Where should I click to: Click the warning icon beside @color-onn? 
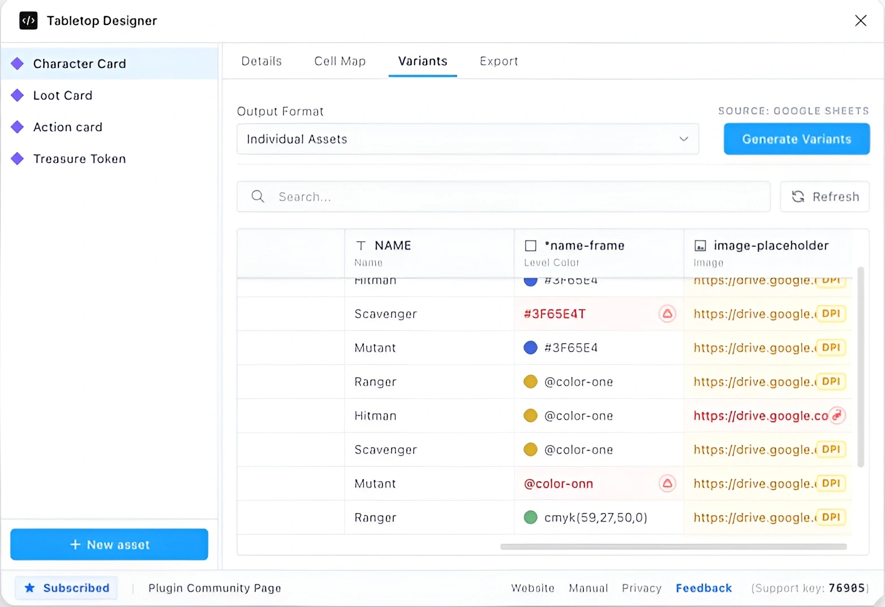[667, 484]
